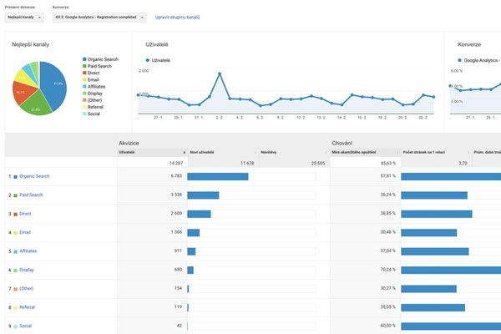
Task: Open the Nejlepší kanály primary dimension dropdown
Action: (x=24, y=17)
